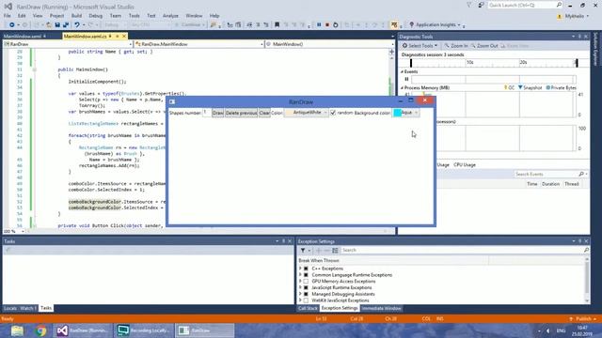This screenshot has height=338, width=602.
Task: Pause events in Diagnostic Tools
Action: pos(406,79)
